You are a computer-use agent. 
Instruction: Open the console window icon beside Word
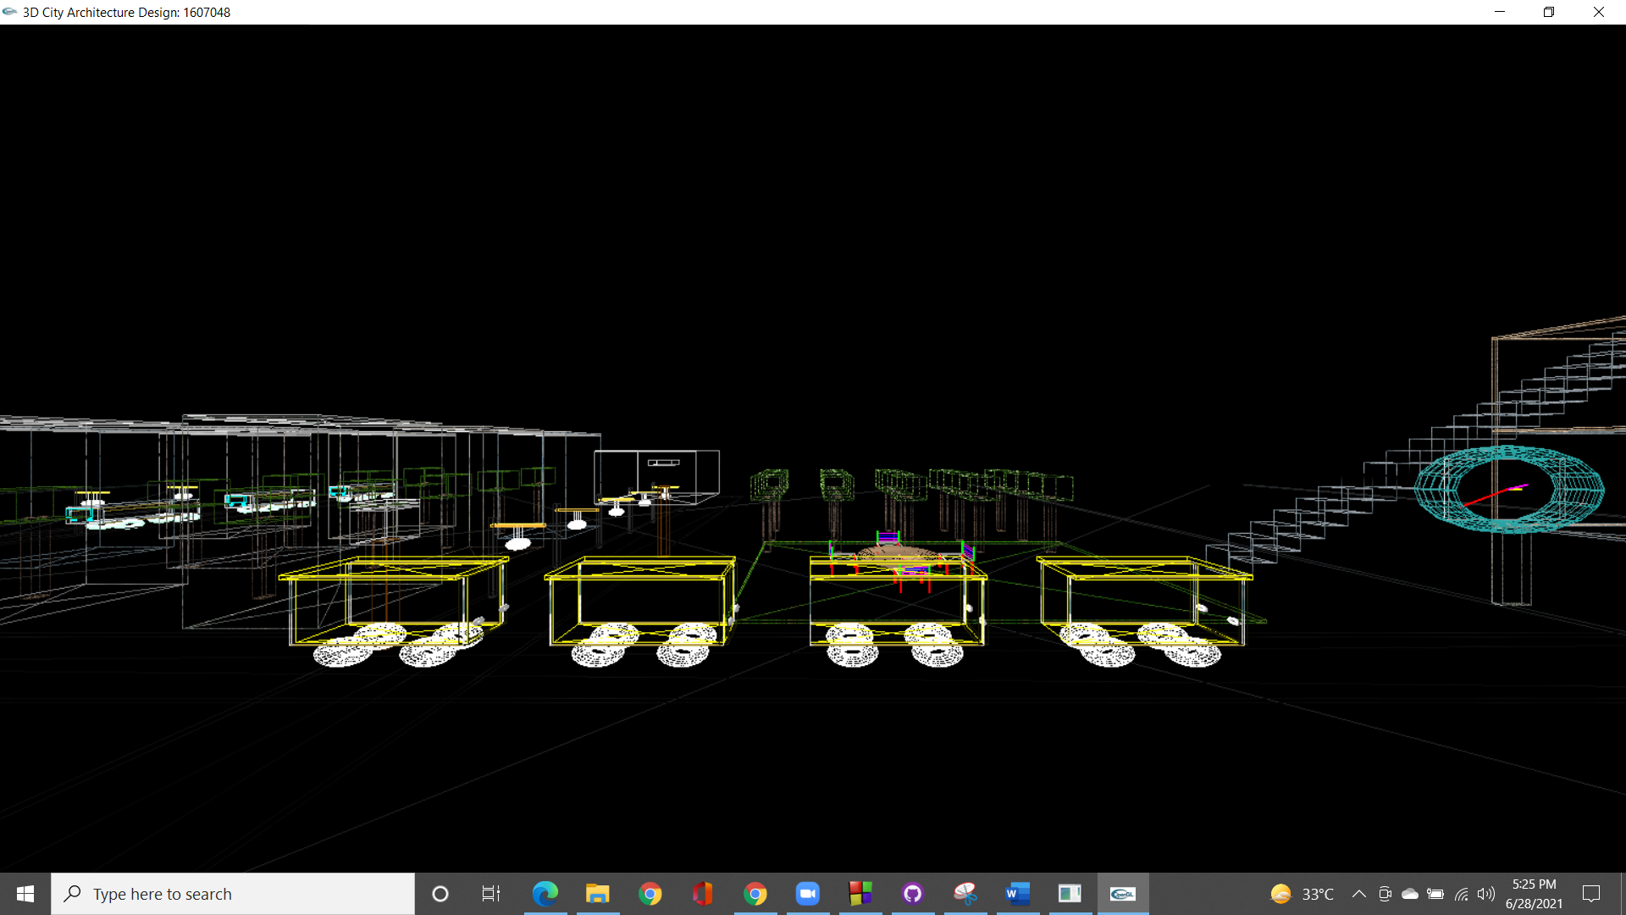(1070, 894)
